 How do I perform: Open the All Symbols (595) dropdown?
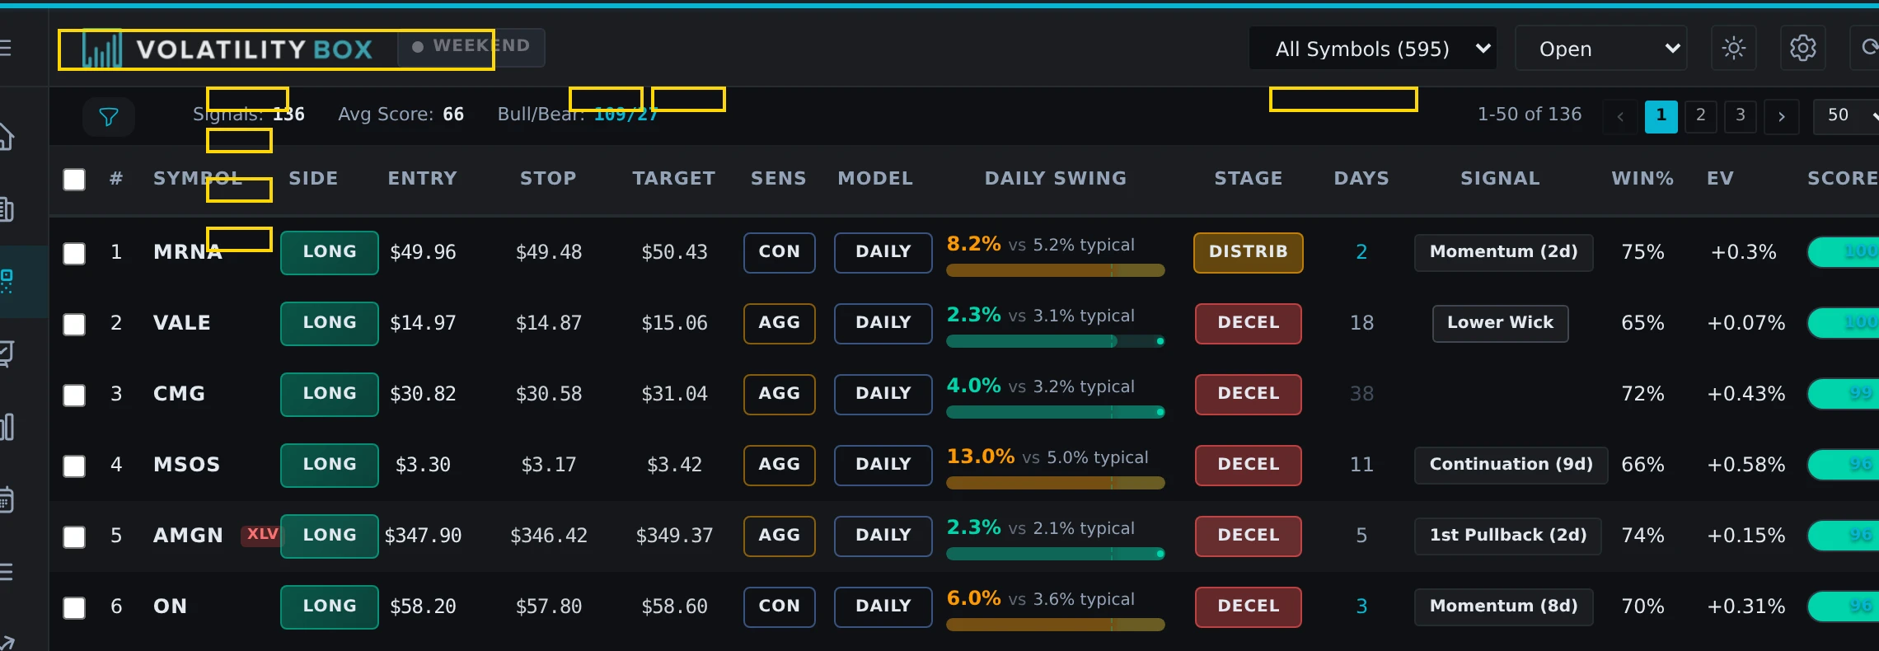pos(1373,49)
